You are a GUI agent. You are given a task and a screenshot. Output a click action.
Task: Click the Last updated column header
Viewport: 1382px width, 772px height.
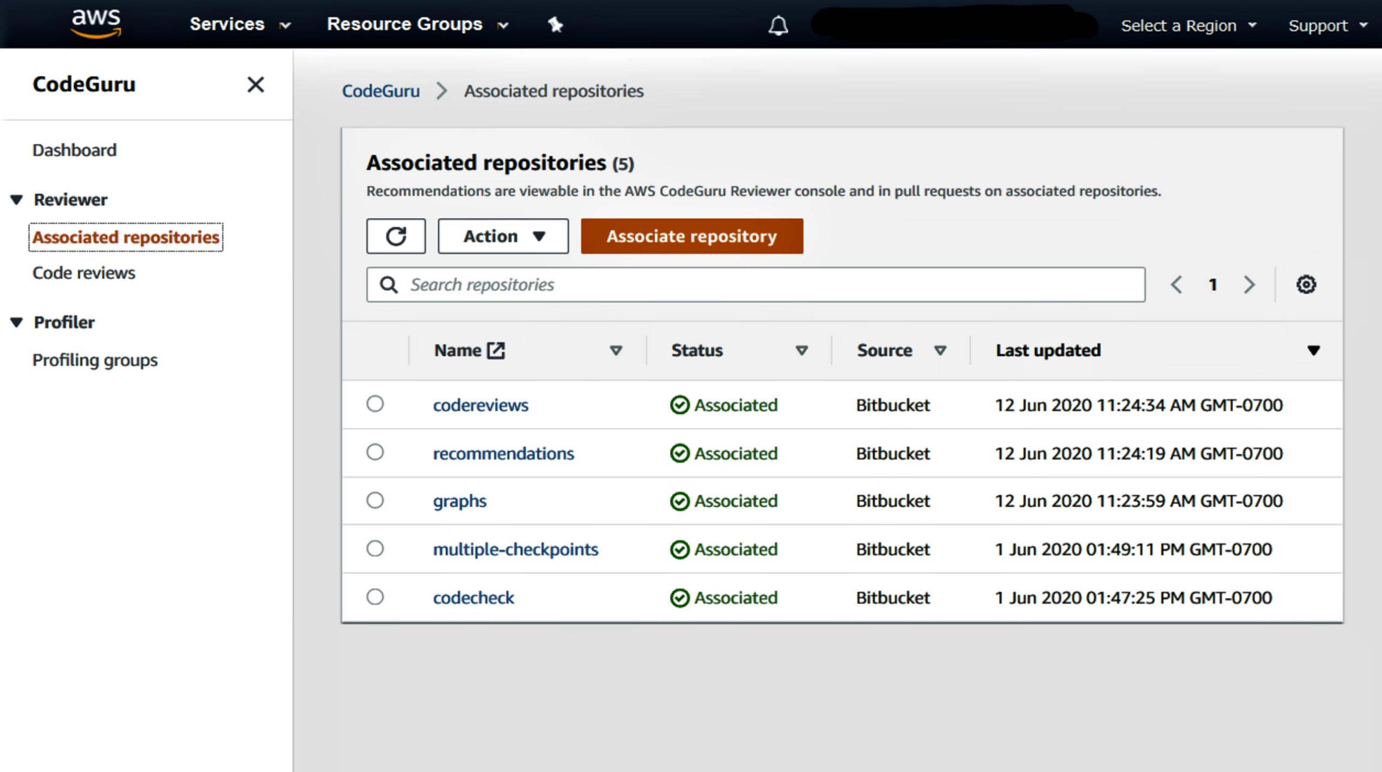(x=1048, y=350)
